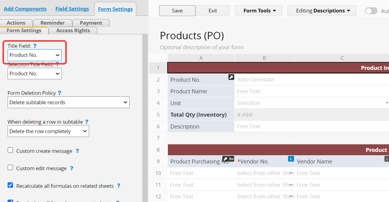Open help for Recalculate all formulas on related sheets
Screen dimensions: 389x202
click(118, 186)
